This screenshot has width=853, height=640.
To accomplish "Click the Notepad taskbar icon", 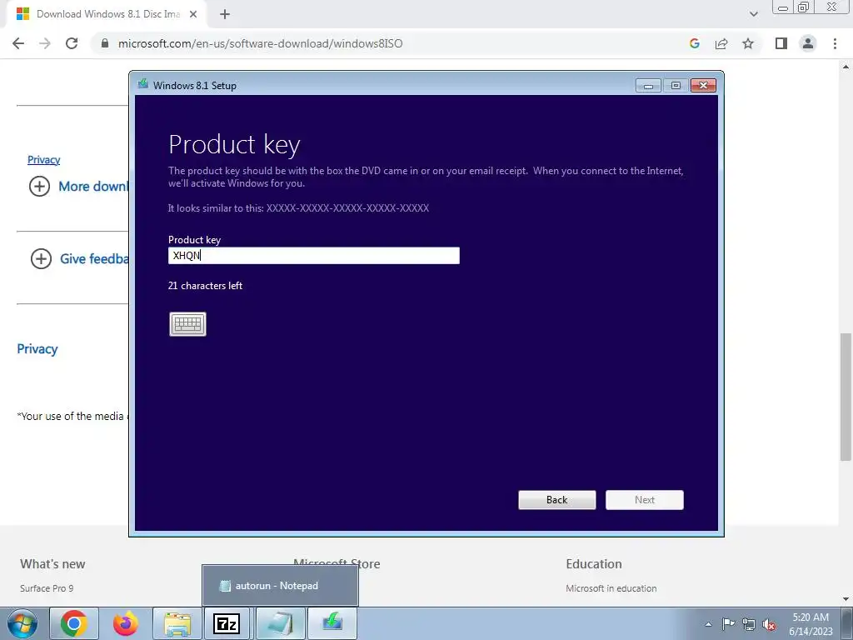I will (280, 623).
